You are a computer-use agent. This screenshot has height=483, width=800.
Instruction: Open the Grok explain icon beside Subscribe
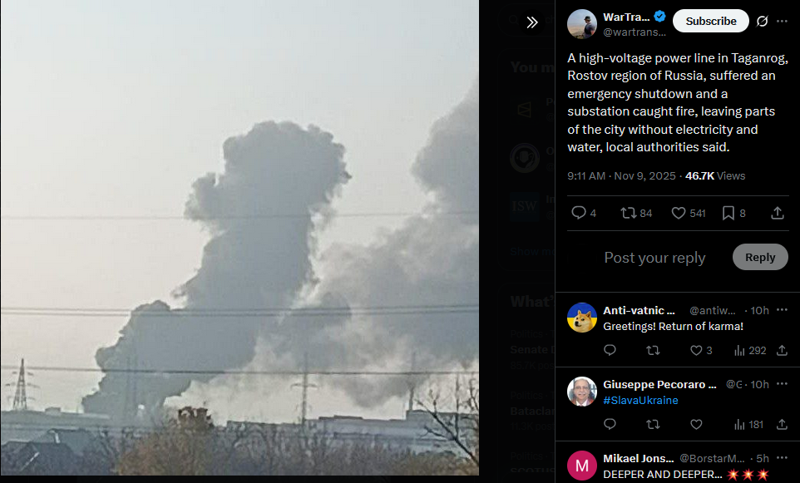[763, 22]
